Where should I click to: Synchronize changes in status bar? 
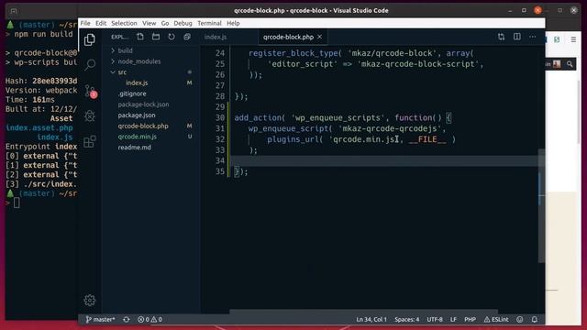tap(127, 320)
